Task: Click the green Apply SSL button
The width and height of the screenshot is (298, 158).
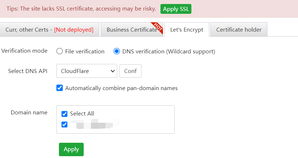Action: (x=176, y=9)
